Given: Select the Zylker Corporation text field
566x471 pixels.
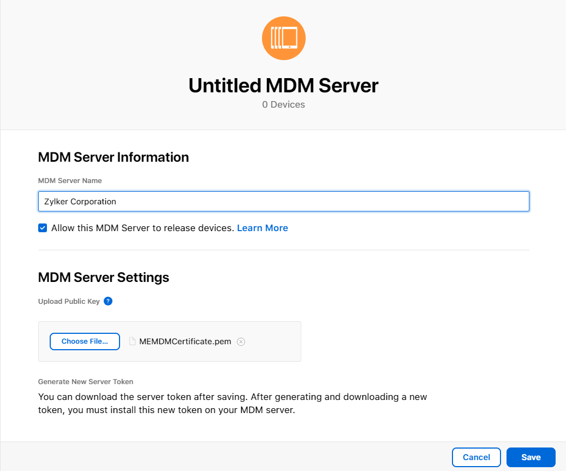Looking at the screenshot, I should (x=283, y=201).
